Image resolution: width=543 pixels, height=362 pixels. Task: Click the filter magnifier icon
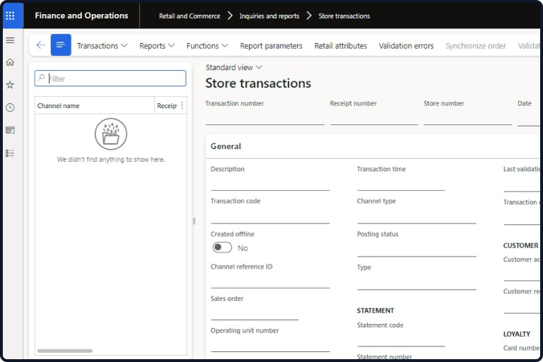click(42, 78)
